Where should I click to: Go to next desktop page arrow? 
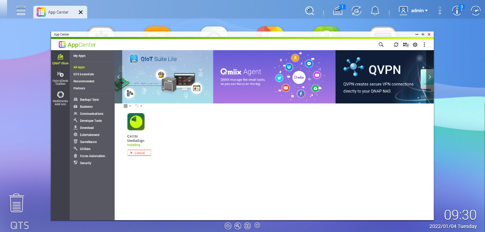[x=480, y=122]
